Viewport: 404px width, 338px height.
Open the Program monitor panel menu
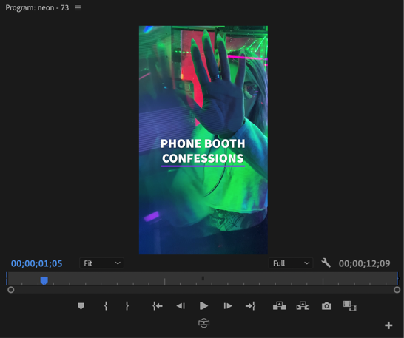(x=78, y=8)
